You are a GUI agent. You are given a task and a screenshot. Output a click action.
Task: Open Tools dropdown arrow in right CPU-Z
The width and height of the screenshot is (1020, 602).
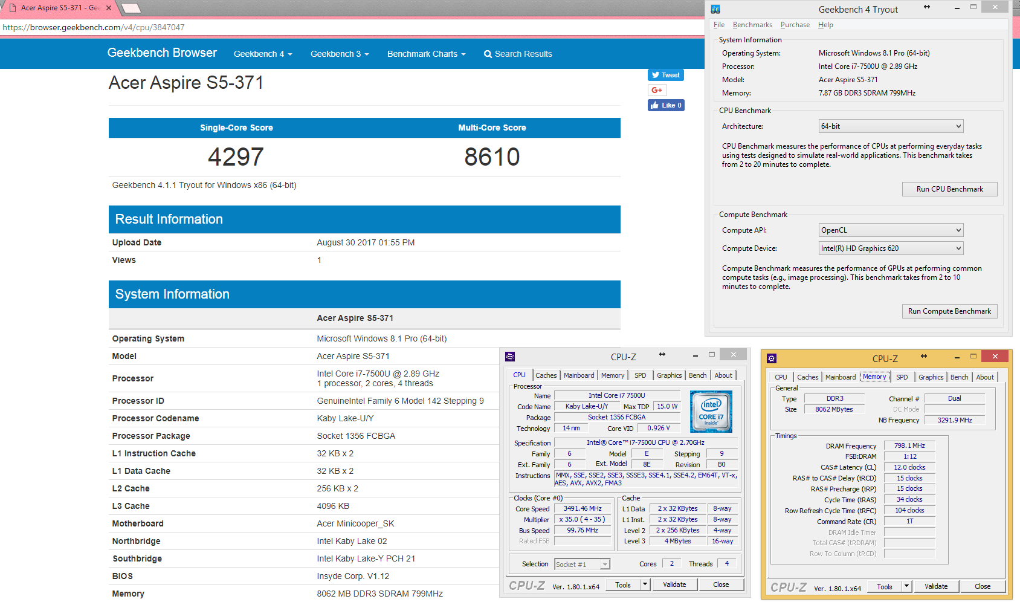[x=906, y=586]
